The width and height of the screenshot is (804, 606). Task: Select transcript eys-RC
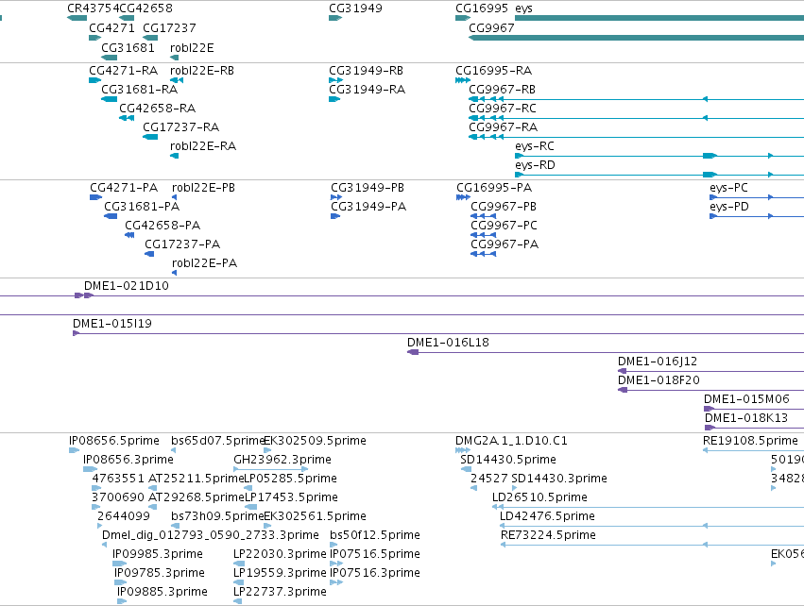535,146
